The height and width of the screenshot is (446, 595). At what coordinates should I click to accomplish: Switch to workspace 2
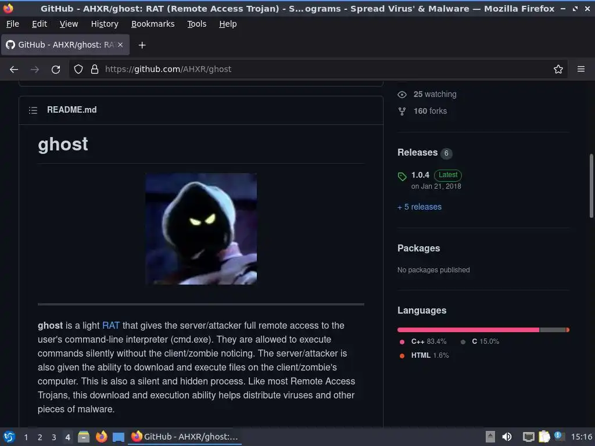[x=40, y=437]
